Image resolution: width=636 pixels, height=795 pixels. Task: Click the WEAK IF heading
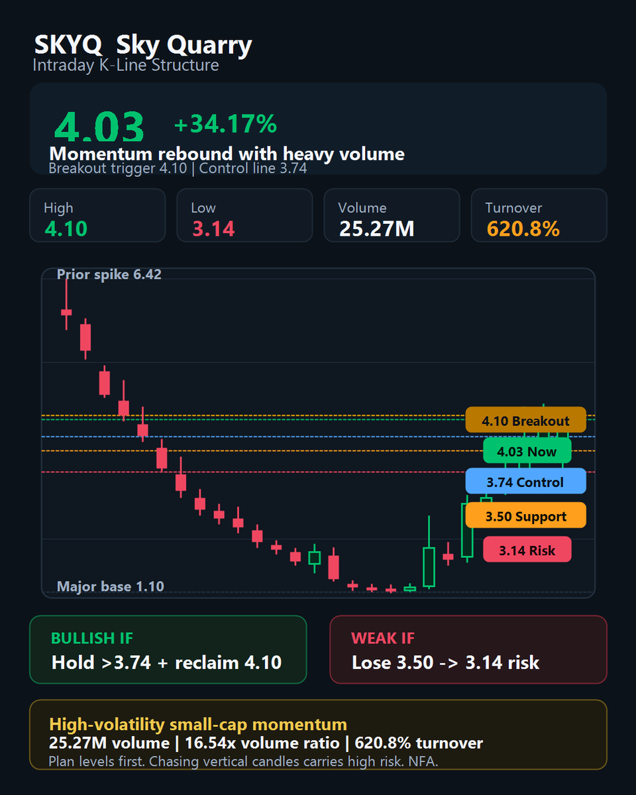[x=383, y=638]
